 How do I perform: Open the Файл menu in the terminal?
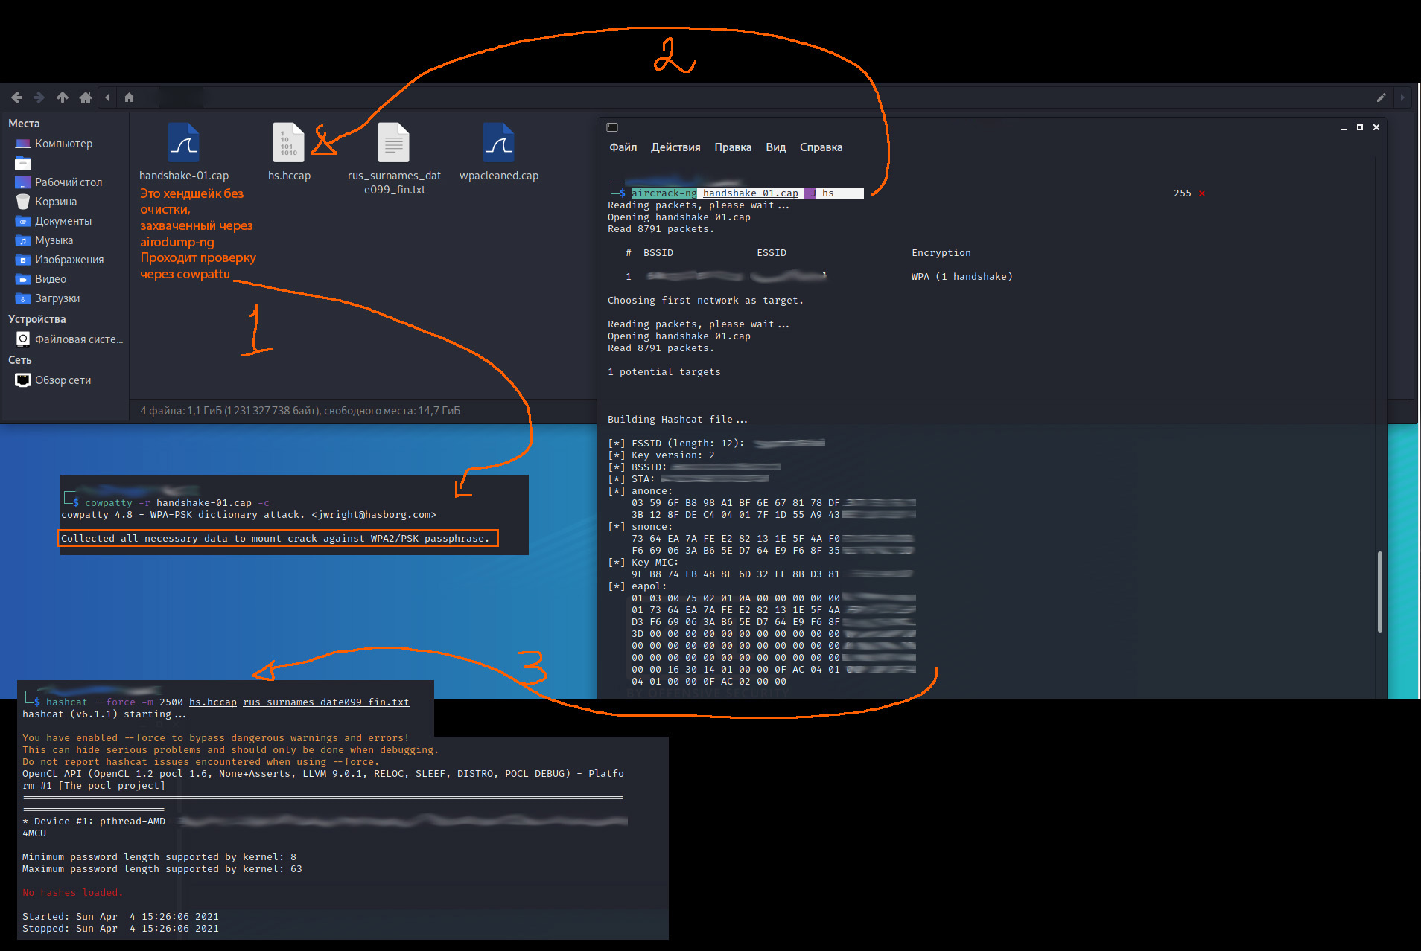point(623,147)
